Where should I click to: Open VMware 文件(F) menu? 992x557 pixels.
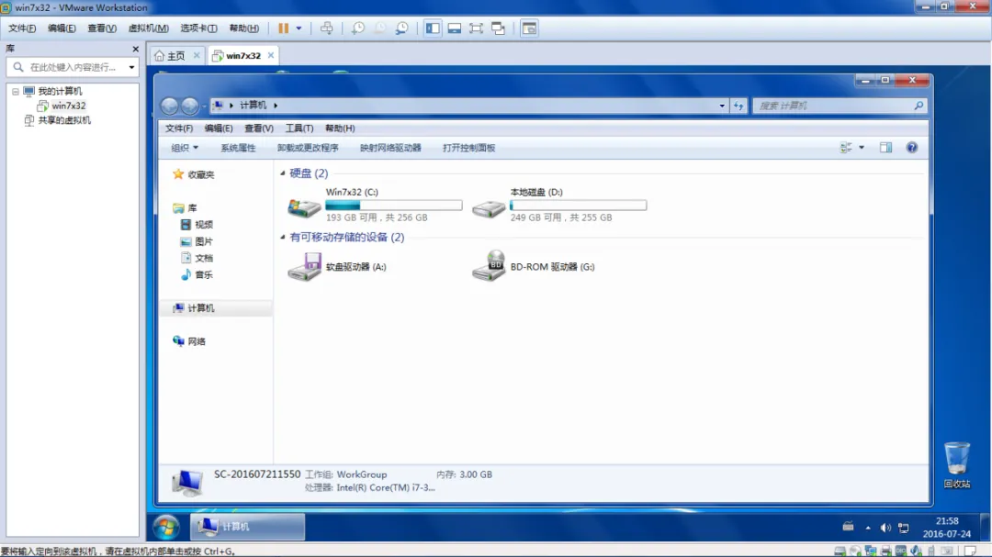pos(22,28)
